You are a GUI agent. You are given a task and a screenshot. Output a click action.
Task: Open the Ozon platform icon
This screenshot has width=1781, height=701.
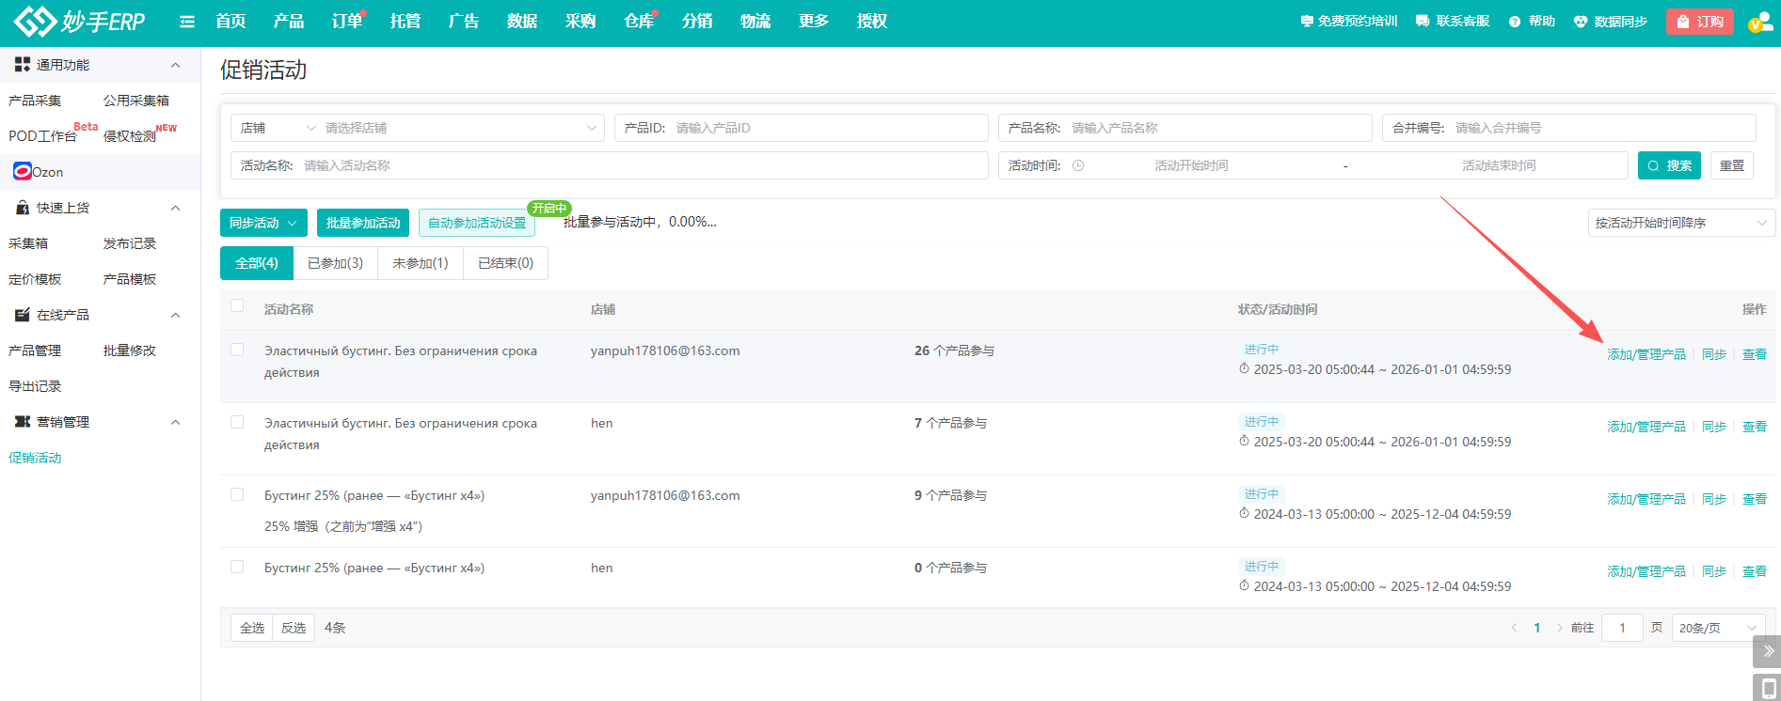[x=23, y=171]
